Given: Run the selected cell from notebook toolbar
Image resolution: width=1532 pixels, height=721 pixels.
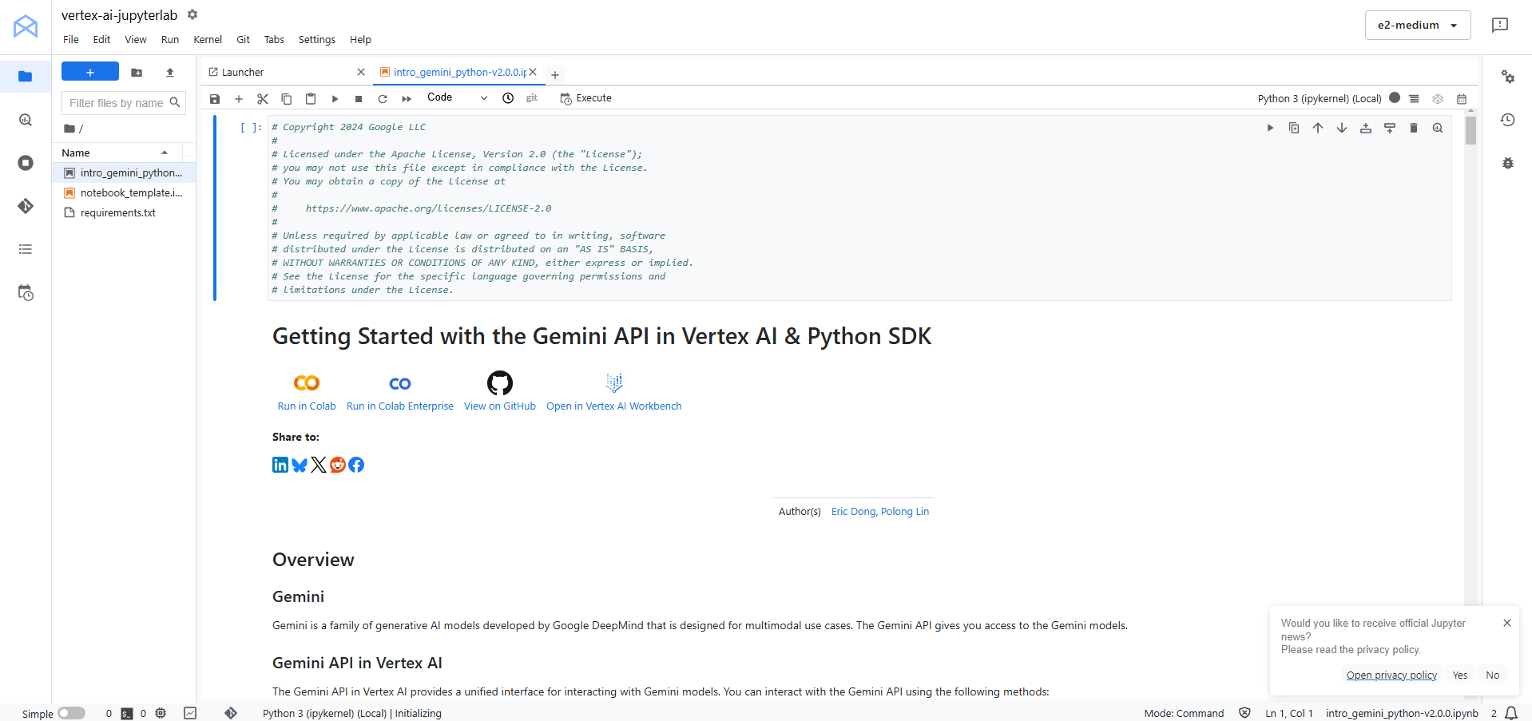Looking at the screenshot, I should tap(335, 99).
